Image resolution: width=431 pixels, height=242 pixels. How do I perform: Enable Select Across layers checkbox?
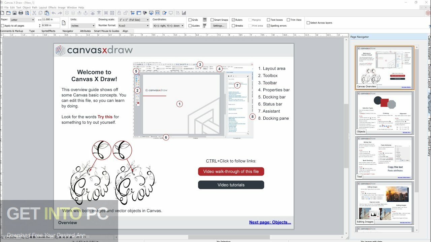[x=308, y=23]
